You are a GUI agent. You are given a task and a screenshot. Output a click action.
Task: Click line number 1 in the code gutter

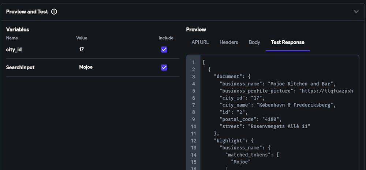coord(193,62)
